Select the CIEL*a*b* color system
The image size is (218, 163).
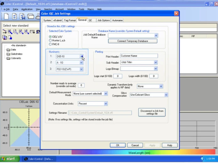click(51, 37)
